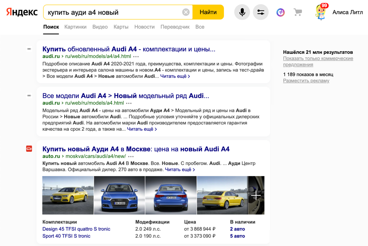
Task: Show more photos with plus overlay
Action: [256, 195]
